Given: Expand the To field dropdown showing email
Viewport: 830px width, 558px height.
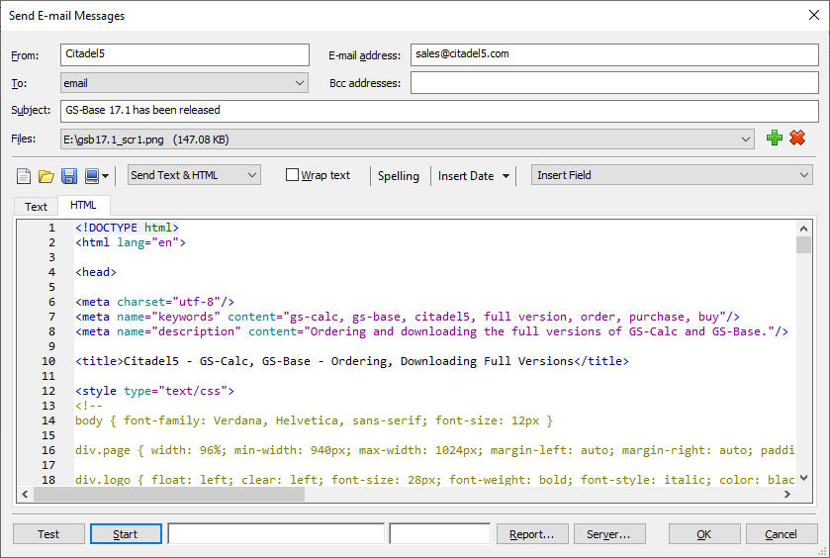Looking at the screenshot, I should [x=184, y=82].
